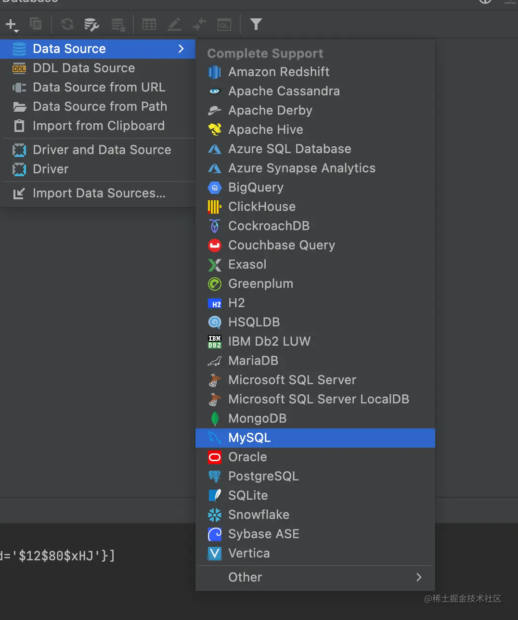
Task: Select DDL Data Source menu item
Action: [98, 68]
